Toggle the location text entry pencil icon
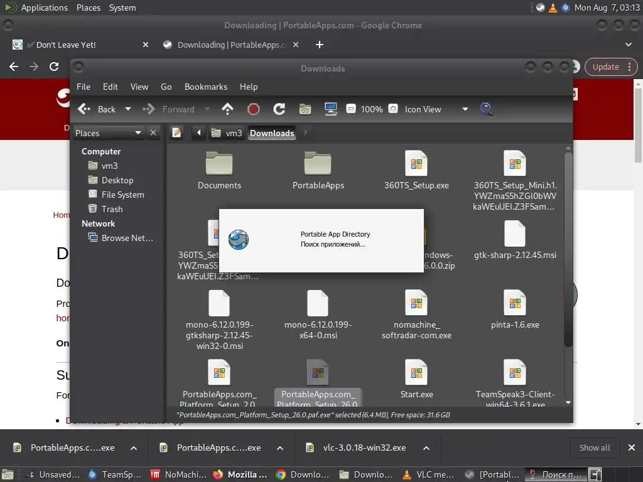This screenshot has width=643, height=482. 176,133
